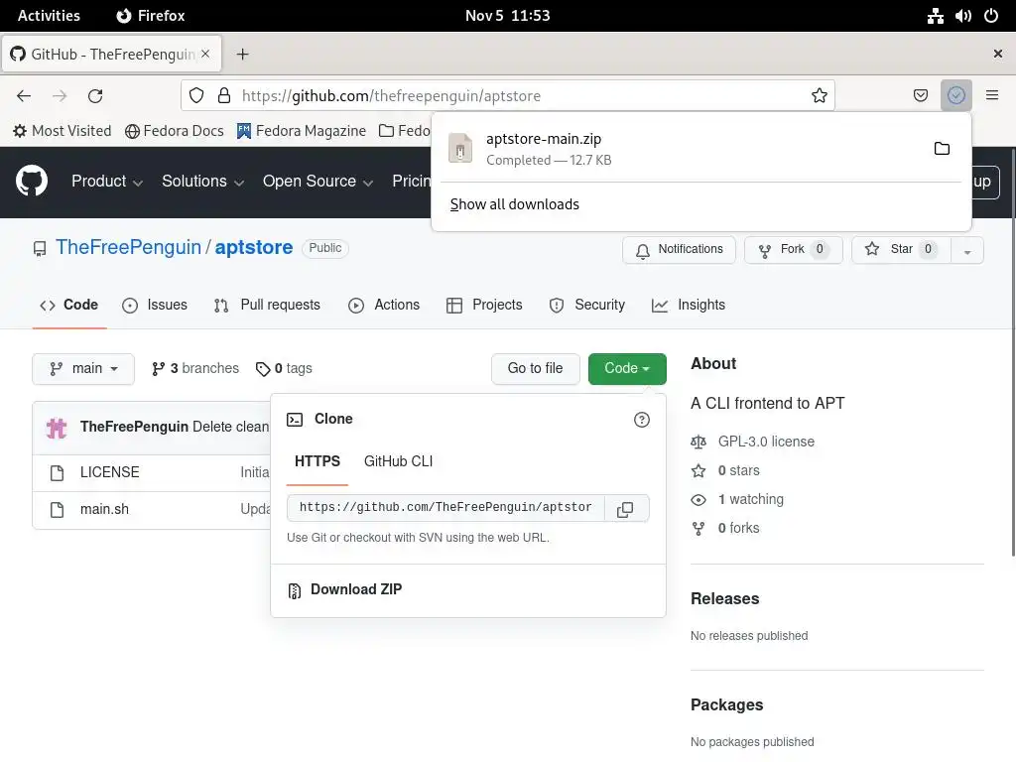The image size is (1016, 762).
Task: Toggle the Firefox downloads toolbar button
Action: tap(955, 96)
